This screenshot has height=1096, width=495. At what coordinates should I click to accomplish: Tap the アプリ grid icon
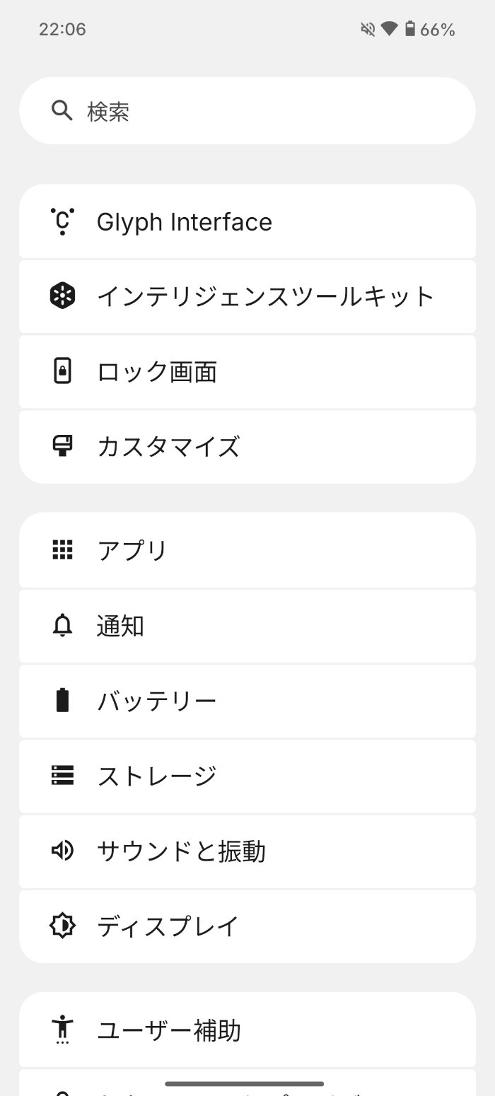(62, 550)
